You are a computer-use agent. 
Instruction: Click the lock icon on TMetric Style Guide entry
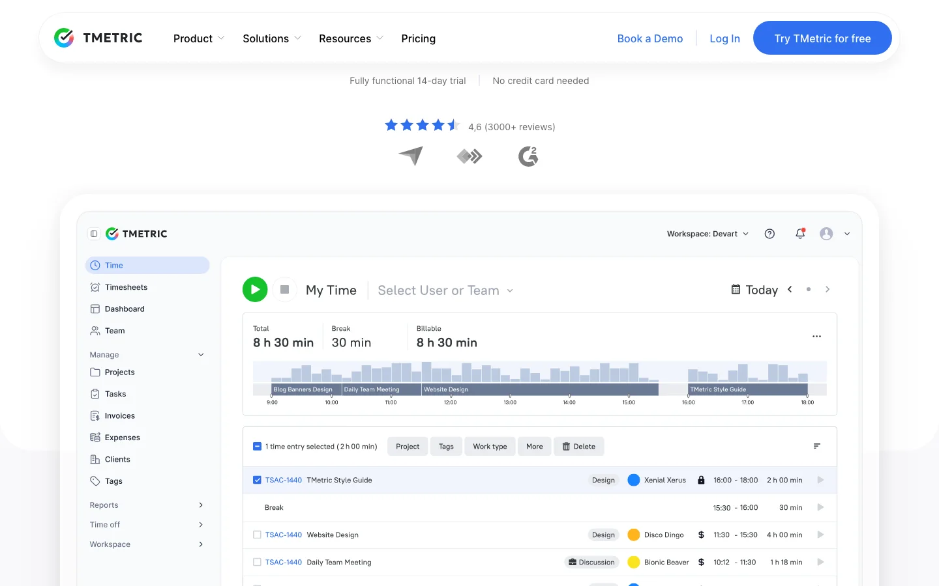pyautogui.click(x=701, y=481)
